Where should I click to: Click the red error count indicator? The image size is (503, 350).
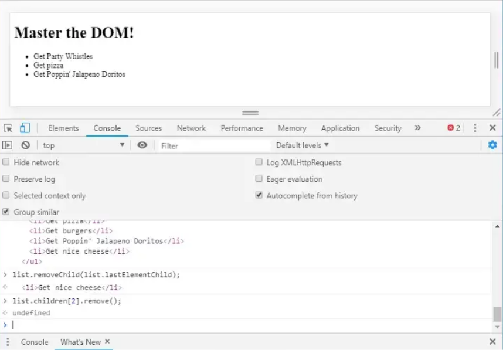point(454,128)
